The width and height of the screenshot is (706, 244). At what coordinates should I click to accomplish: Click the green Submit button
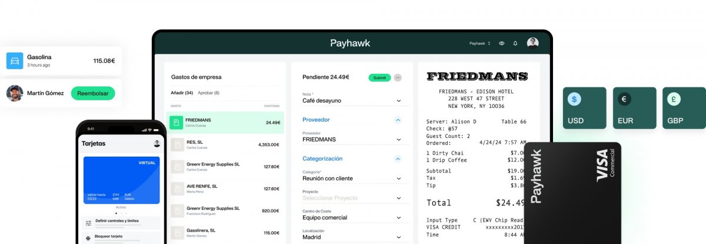(x=379, y=77)
